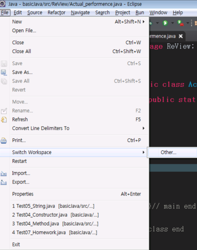This screenshot has height=250, width=197.
Task: Open recent file Test04_Constructor.java
Action: tap(74, 215)
